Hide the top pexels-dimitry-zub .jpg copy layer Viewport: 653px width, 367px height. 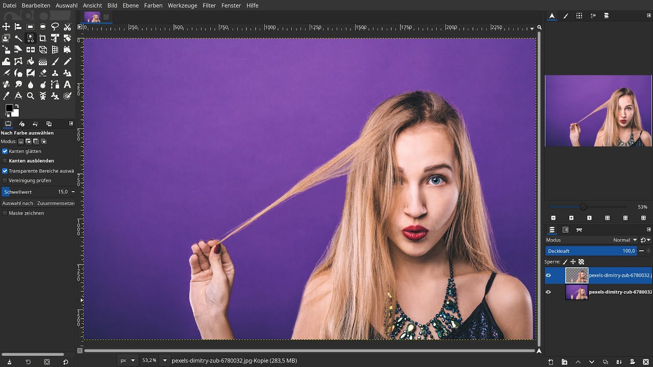tap(548, 275)
